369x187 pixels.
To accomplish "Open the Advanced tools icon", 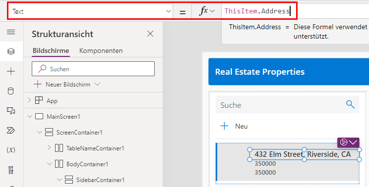I will pyautogui.click(x=11, y=170).
